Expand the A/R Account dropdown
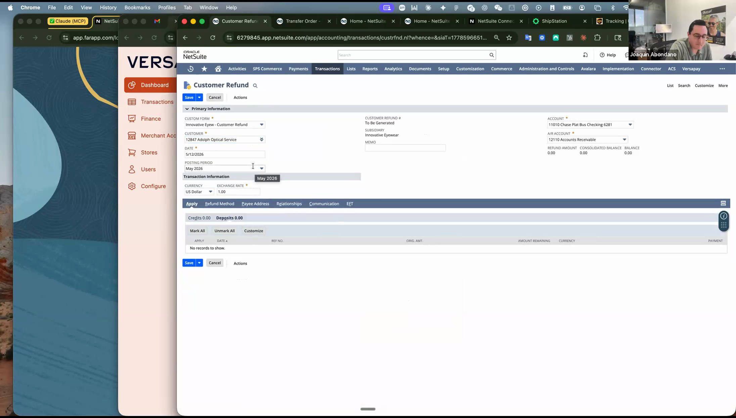This screenshot has height=418, width=736. click(x=625, y=140)
